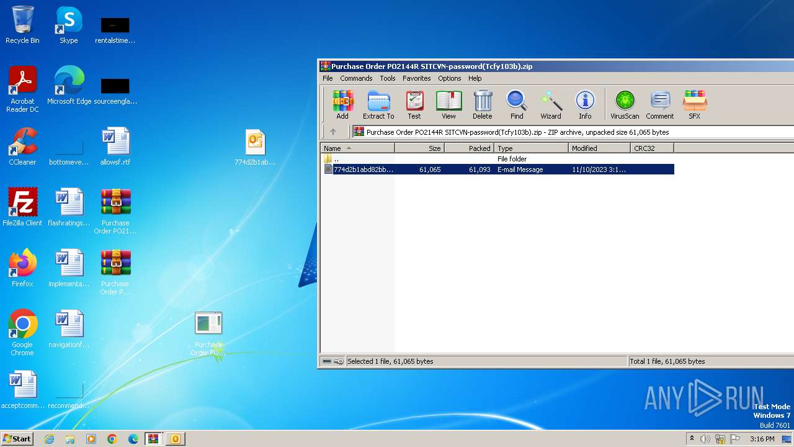Select the FileZilla Client desktop icon
794x447 pixels.
pyautogui.click(x=22, y=207)
